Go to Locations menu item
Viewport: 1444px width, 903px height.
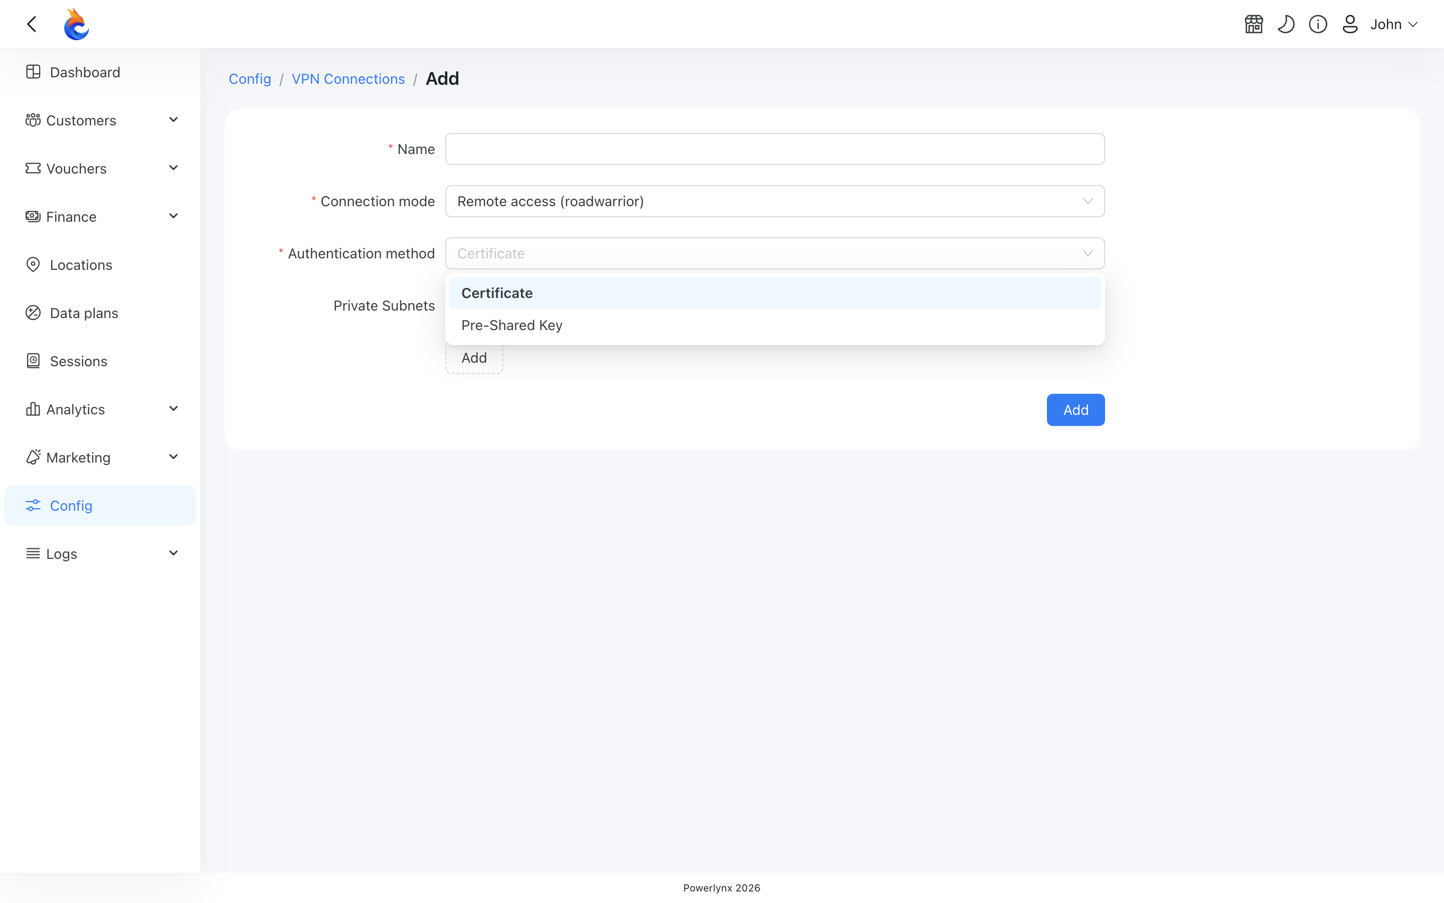(100, 264)
